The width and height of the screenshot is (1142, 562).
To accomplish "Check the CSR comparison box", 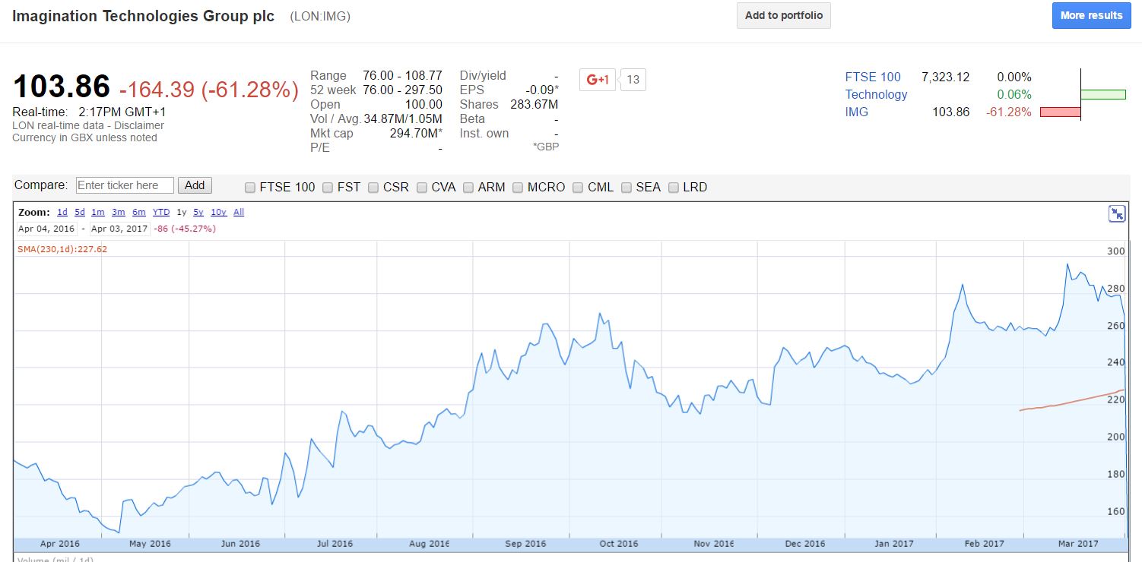I will point(373,188).
